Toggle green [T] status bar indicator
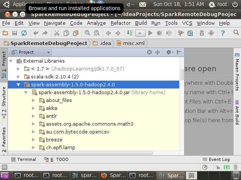This screenshot has height=180, width=241. coord(227,167)
